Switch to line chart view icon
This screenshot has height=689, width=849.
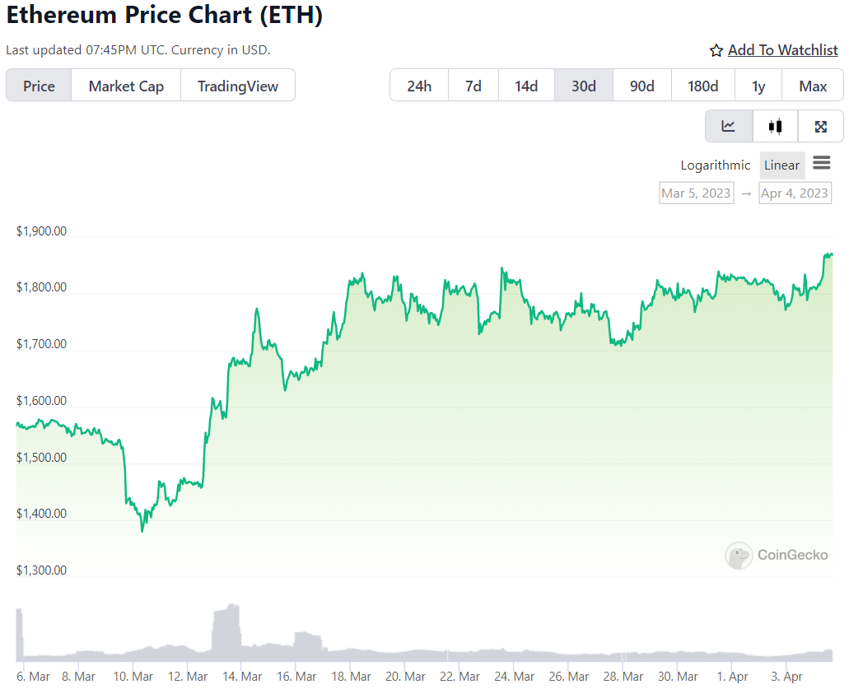point(728,127)
